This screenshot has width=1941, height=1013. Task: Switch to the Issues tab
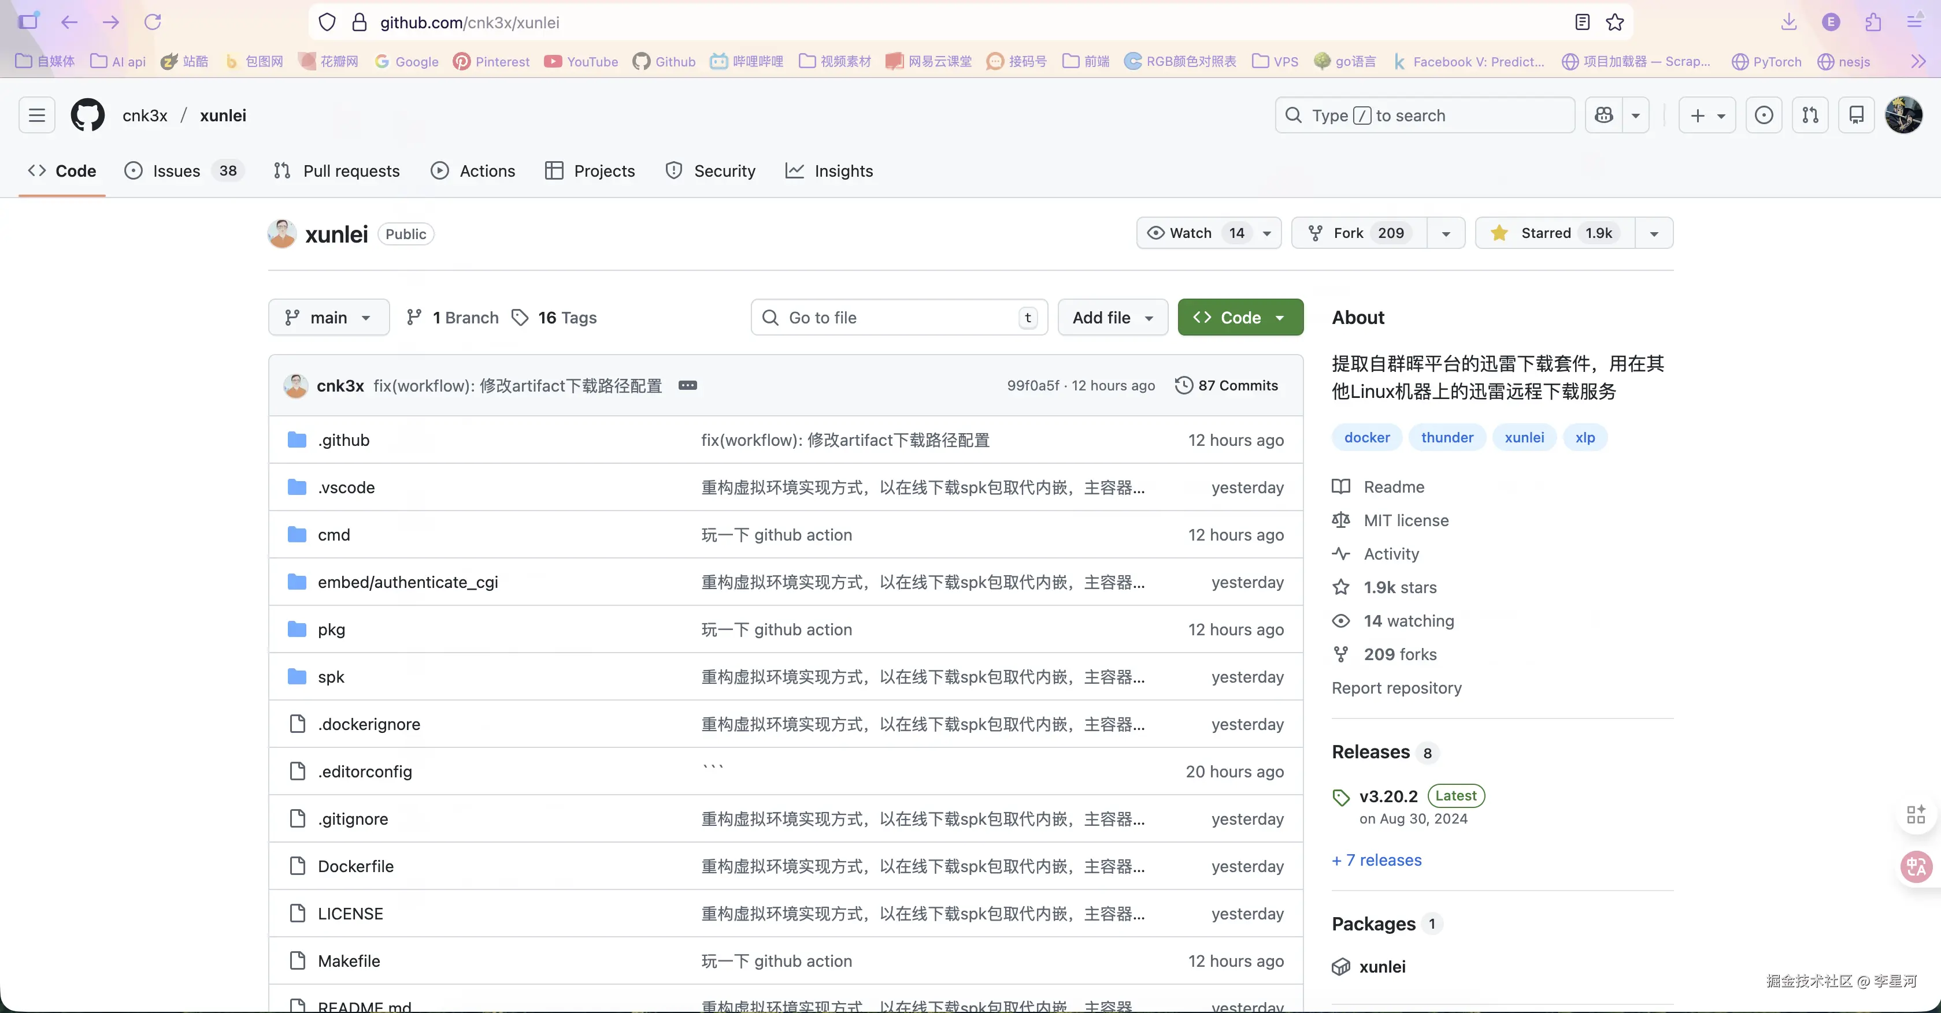pos(176,171)
